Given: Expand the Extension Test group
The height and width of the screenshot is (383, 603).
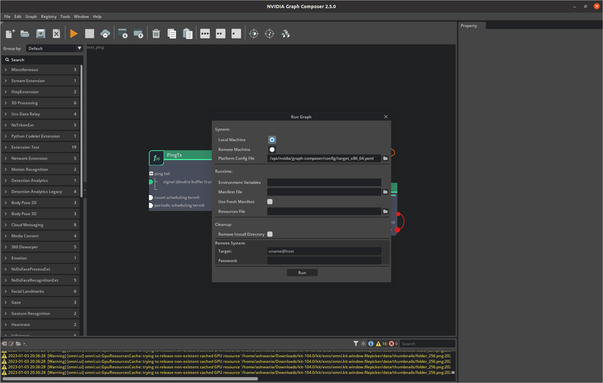Looking at the screenshot, I should coord(41,147).
